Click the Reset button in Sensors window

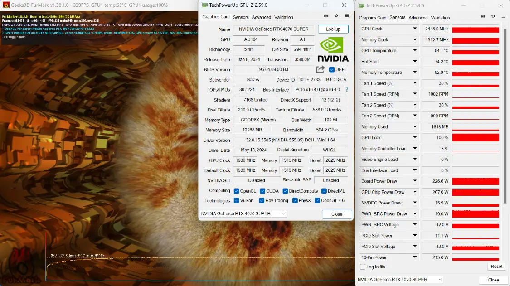(x=496, y=266)
